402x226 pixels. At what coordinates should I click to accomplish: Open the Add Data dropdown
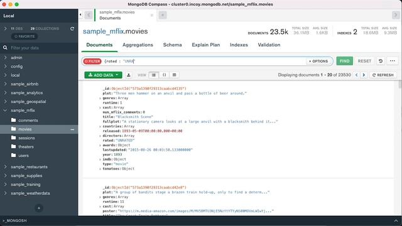coord(103,75)
